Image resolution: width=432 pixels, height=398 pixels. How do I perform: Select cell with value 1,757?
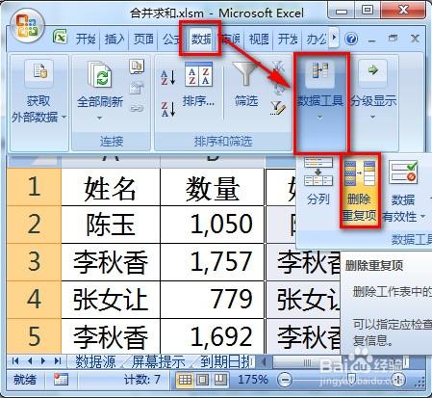point(213,262)
